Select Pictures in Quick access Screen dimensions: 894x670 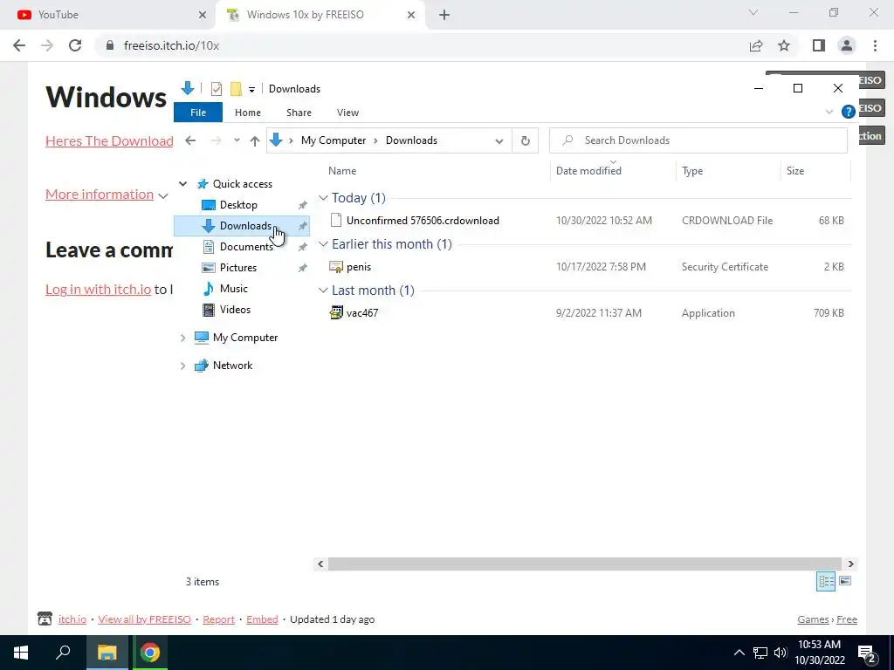tap(237, 267)
